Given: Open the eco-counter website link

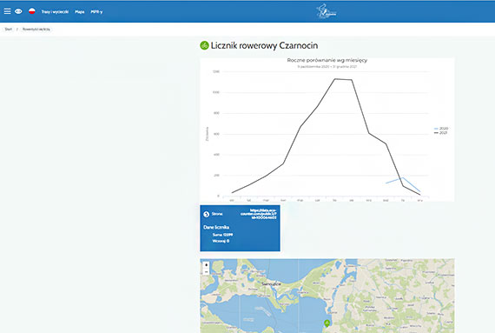Looking at the screenshot, I should [x=258, y=214].
